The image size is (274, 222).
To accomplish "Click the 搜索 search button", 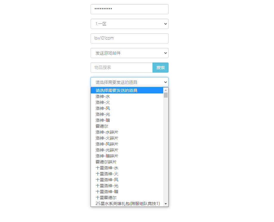I will click(160, 68).
